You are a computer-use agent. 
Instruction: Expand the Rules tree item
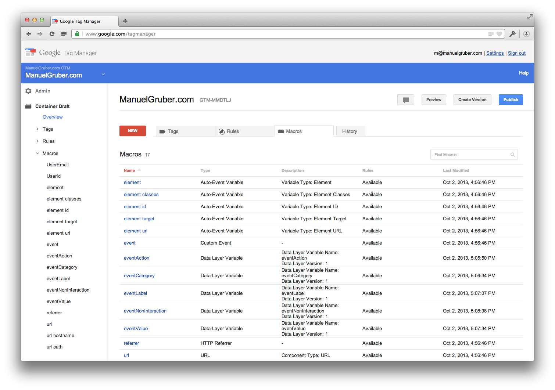(37, 141)
